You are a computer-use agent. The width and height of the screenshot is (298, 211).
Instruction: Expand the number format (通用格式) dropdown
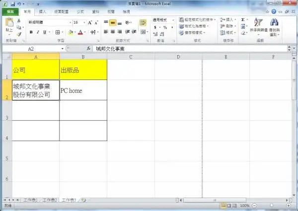point(173,20)
